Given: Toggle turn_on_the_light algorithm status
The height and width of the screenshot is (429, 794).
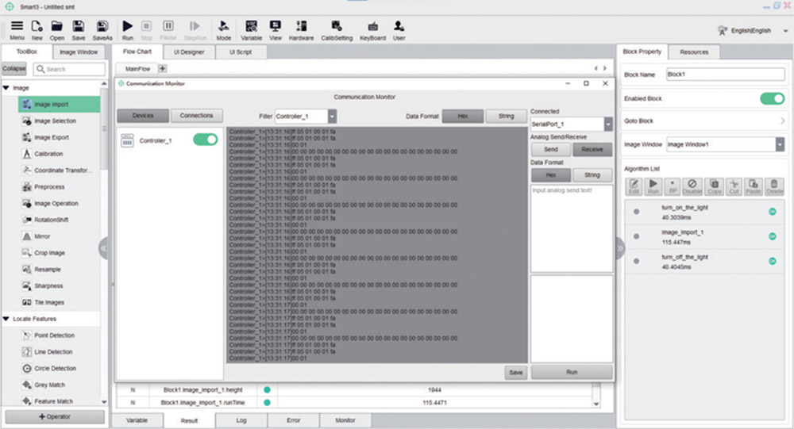Looking at the screenshot, I should tap(773, 212).
